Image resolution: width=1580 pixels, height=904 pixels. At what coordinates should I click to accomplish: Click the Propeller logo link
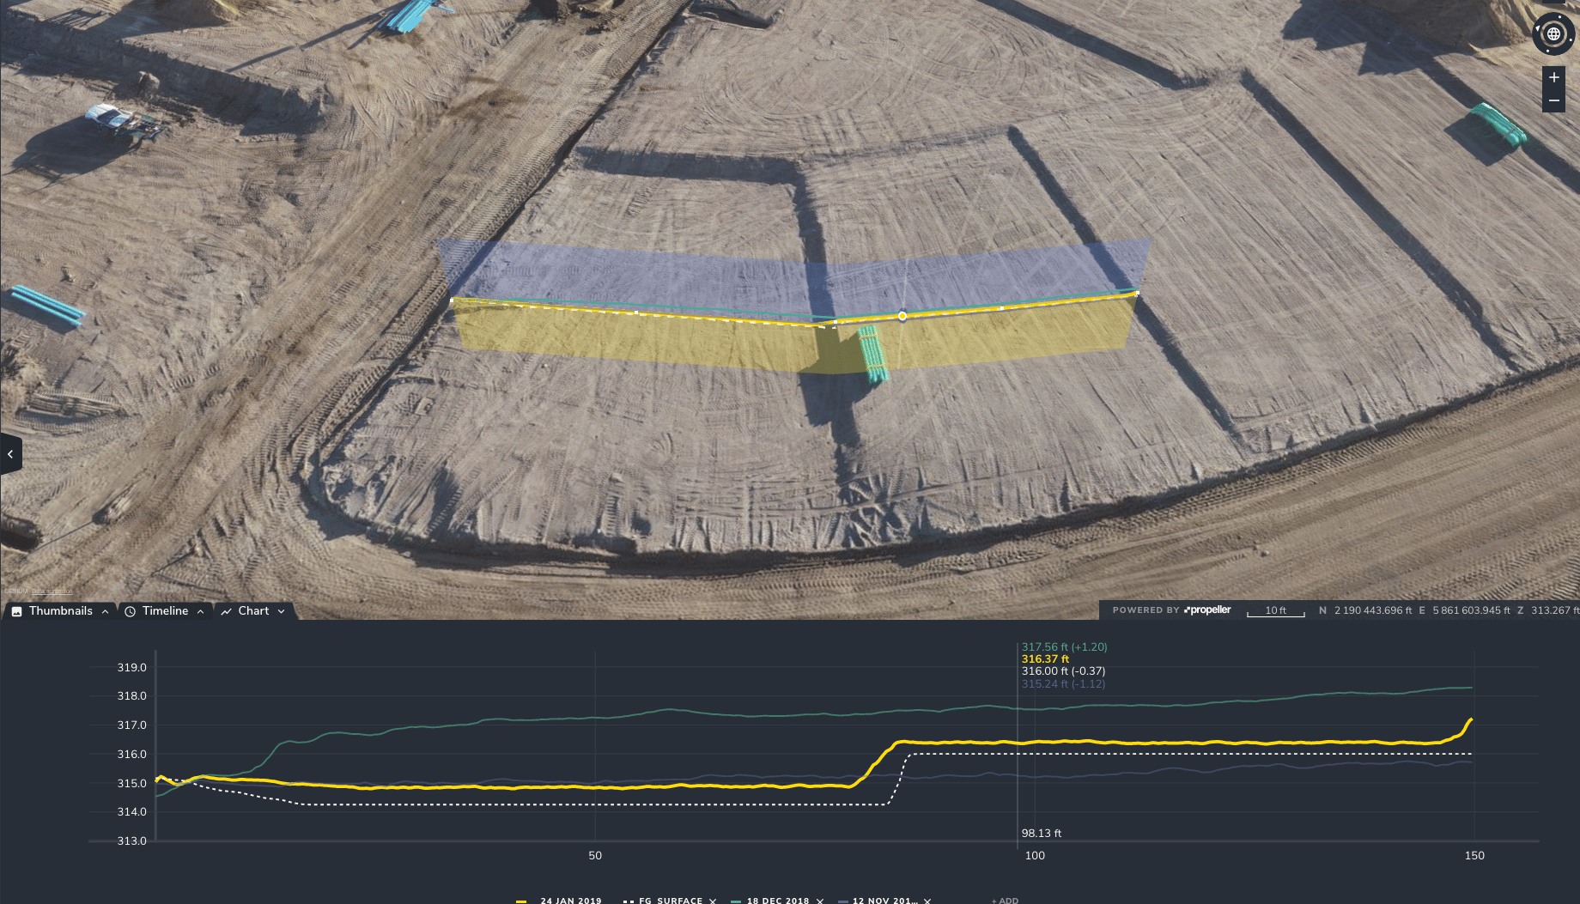pyautogui.click(x=1207, y=610)
